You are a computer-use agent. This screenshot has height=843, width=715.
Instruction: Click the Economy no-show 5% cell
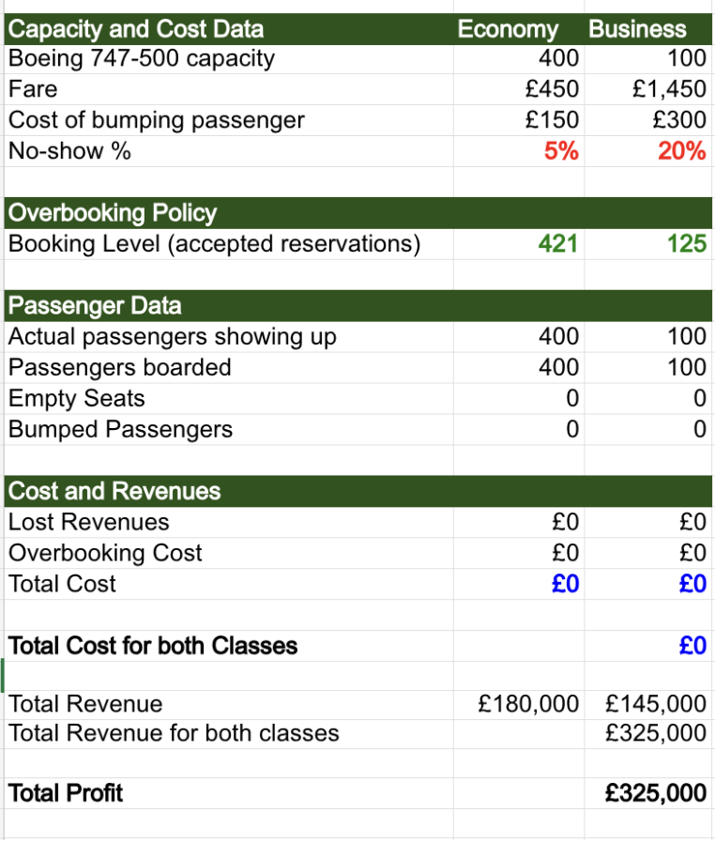tap(519, 151)
